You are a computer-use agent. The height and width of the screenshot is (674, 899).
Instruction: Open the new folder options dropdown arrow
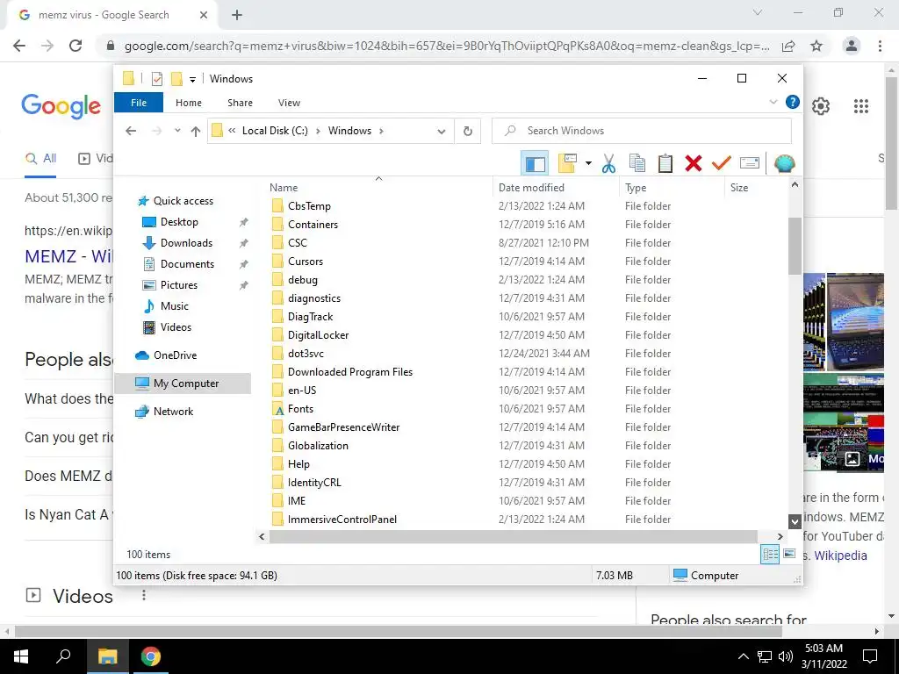pyautogui.click(x=588, y=163)
